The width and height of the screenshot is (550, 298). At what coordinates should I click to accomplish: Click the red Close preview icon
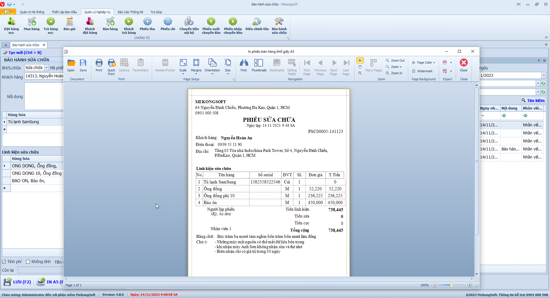[x=463, y=63]
